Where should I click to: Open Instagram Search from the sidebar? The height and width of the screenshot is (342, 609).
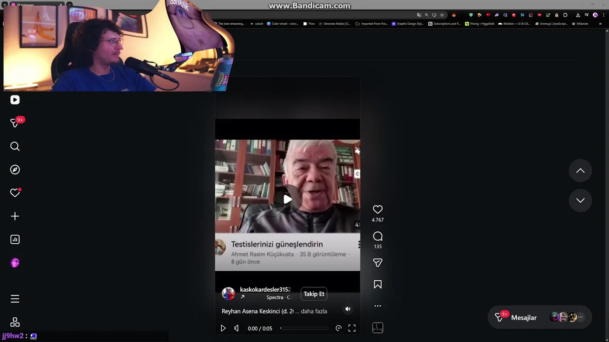[15, 146]
